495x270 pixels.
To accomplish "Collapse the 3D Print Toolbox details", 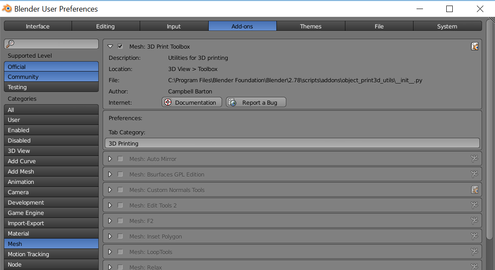I will [x=110, y=47].
